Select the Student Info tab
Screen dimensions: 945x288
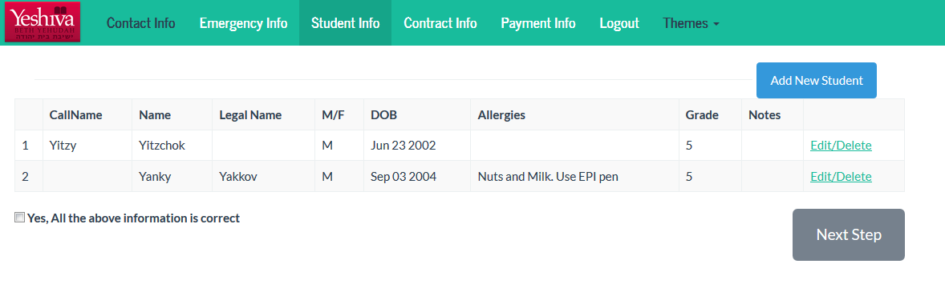(345, 23)
